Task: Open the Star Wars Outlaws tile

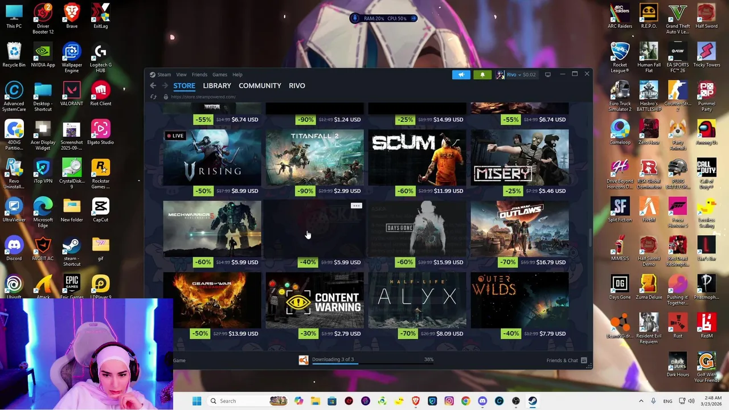Action: 519,229
